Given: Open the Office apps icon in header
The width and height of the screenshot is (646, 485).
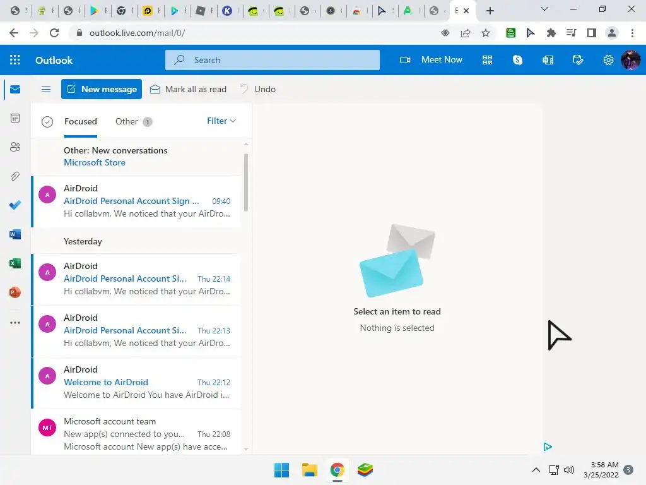Looking at the screenshot, I should click(x=548, y=60).
